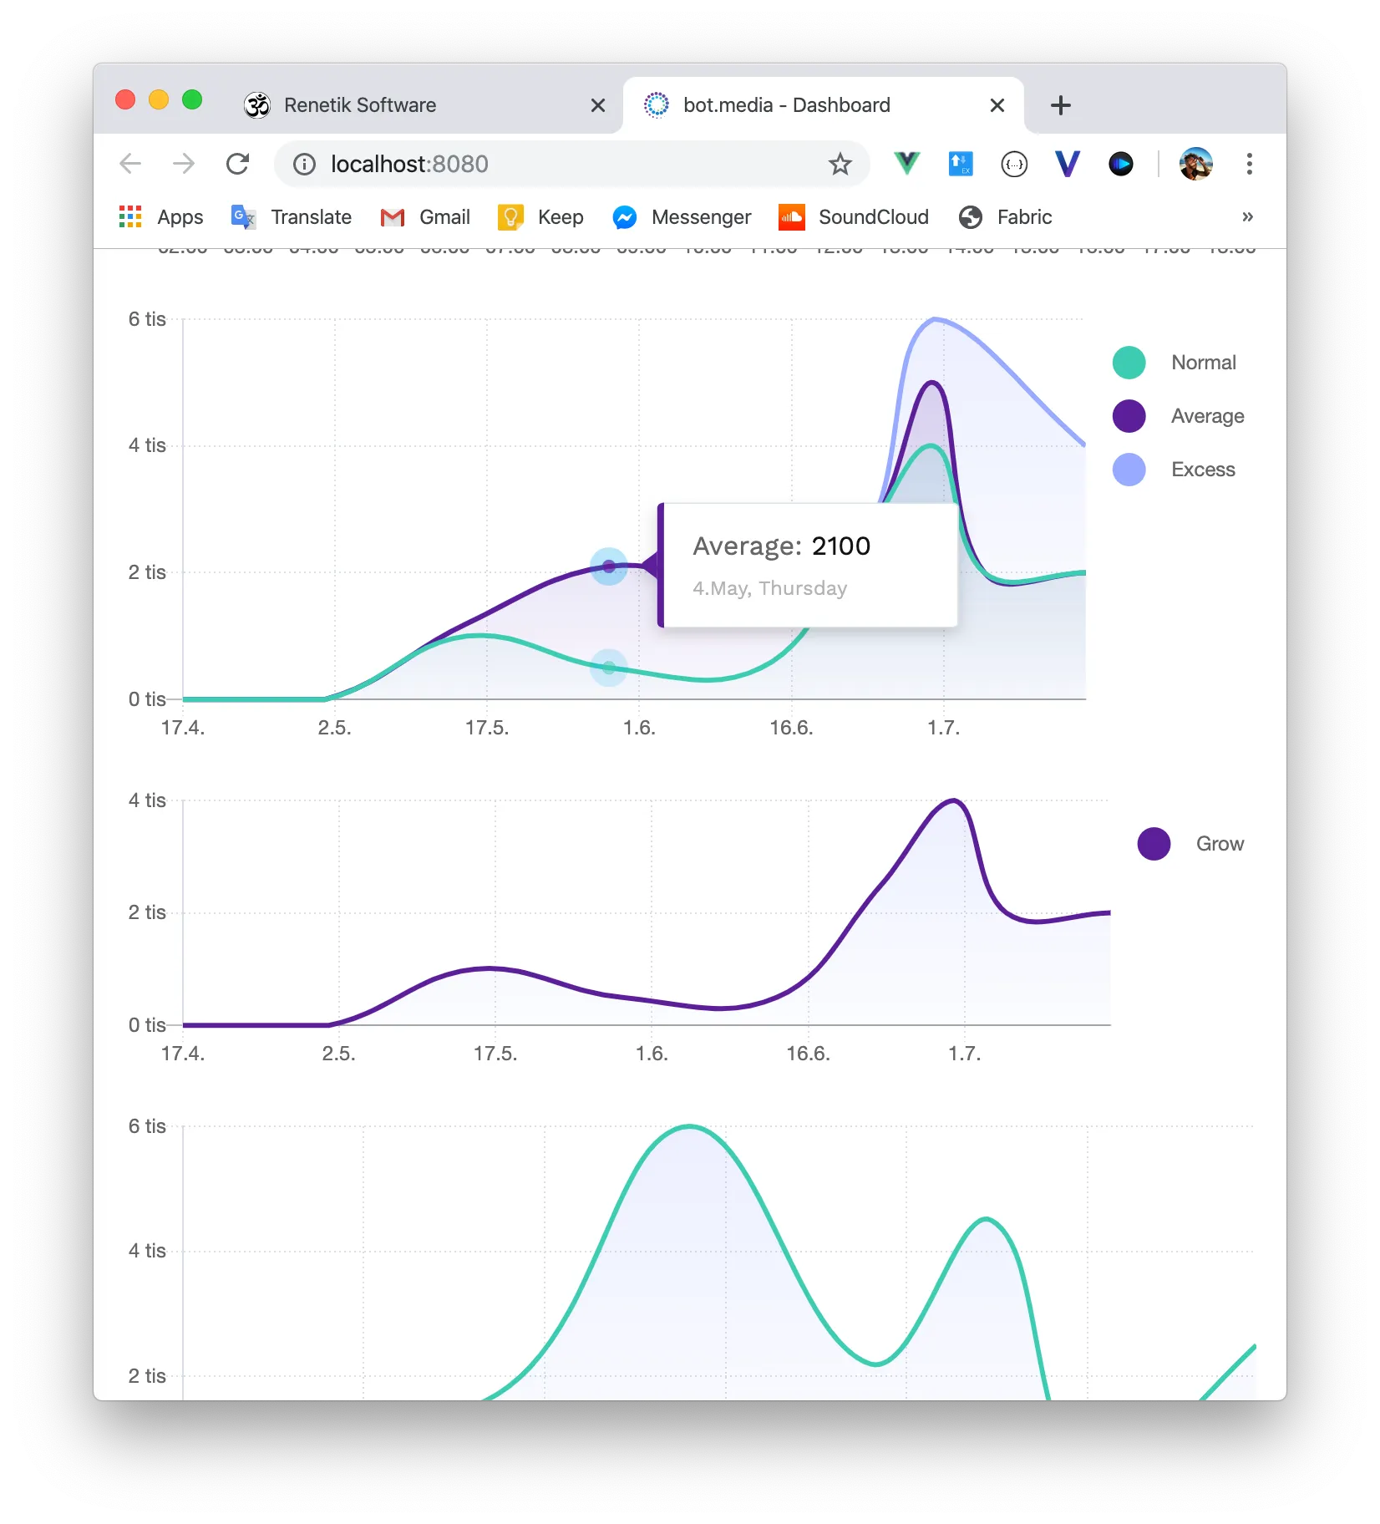Click the yellow minimize window button
1380x1524 pixels.
click(159, 100)
